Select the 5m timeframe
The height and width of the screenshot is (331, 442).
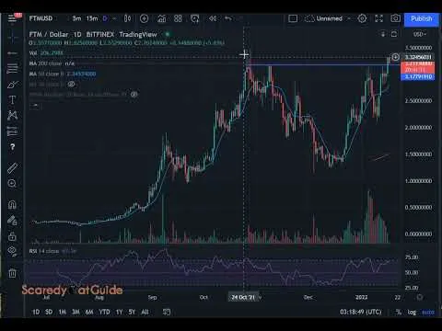pyautogui.click(x=76, y=18)
